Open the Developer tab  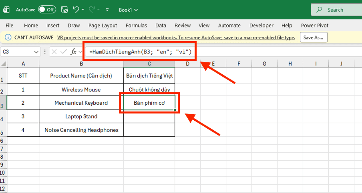261,25
